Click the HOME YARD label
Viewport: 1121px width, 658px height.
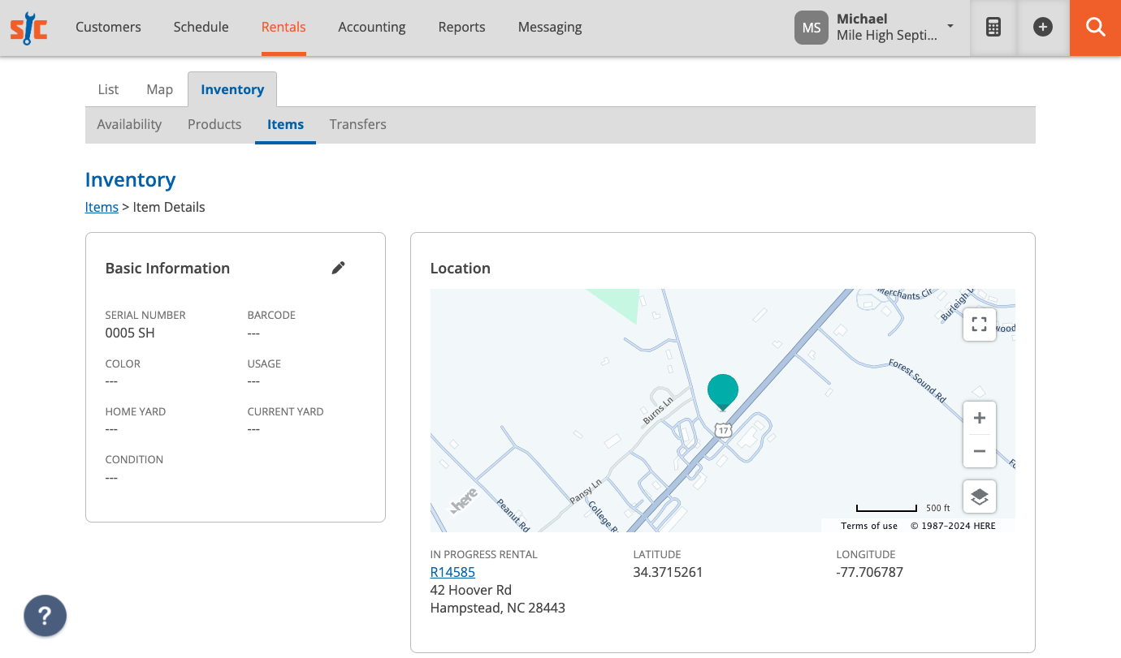[136, 412]
